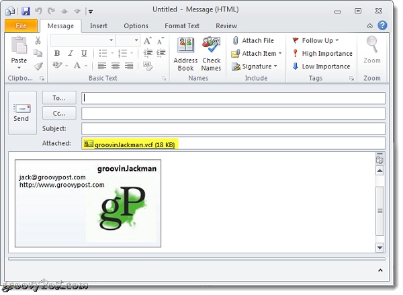Image resolution: width=403 pixels, height=295 pixels.
Task: Toggle numbered list
Action: [x=123, y=53]
